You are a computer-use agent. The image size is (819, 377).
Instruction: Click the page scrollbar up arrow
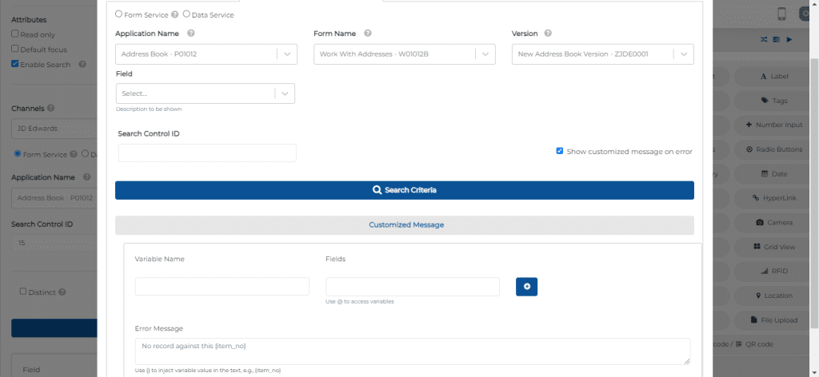[x=815, y=4]
